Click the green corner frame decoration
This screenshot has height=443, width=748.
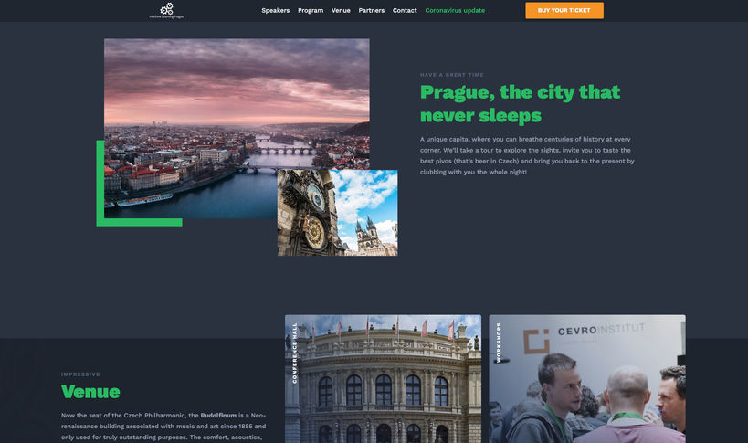click(x=119, y=220)
